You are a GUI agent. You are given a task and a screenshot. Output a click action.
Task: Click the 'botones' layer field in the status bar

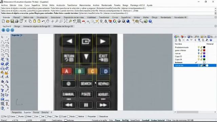point(69,120)
